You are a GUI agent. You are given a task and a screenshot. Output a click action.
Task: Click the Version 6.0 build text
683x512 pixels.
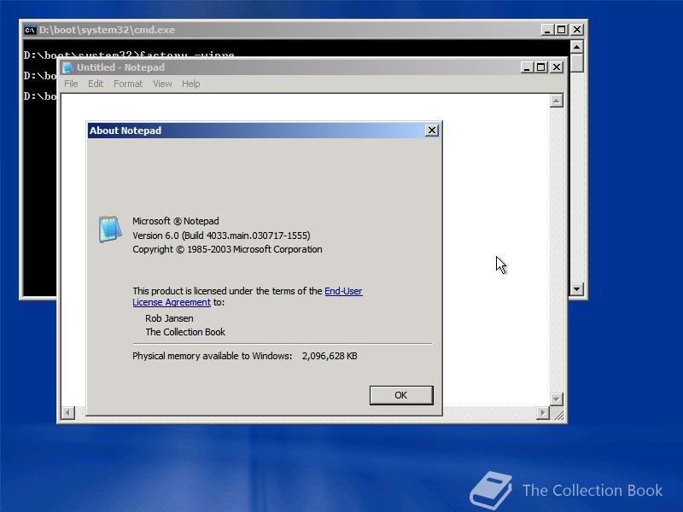click(221, 236)
